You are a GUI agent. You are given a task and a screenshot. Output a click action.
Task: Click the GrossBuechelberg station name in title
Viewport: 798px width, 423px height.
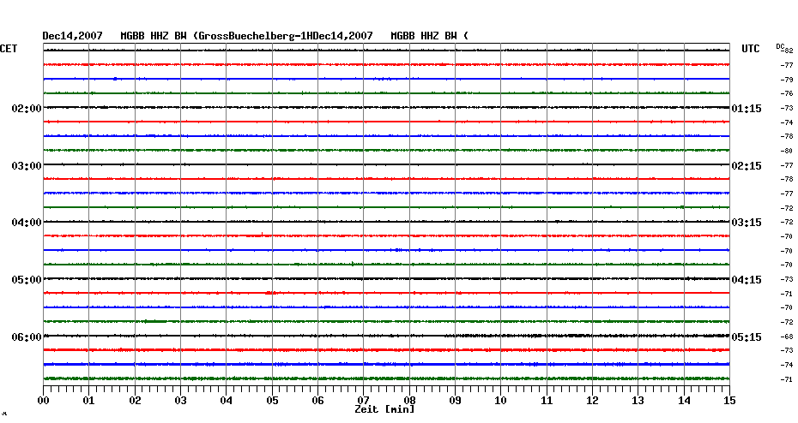click(246, 36)
